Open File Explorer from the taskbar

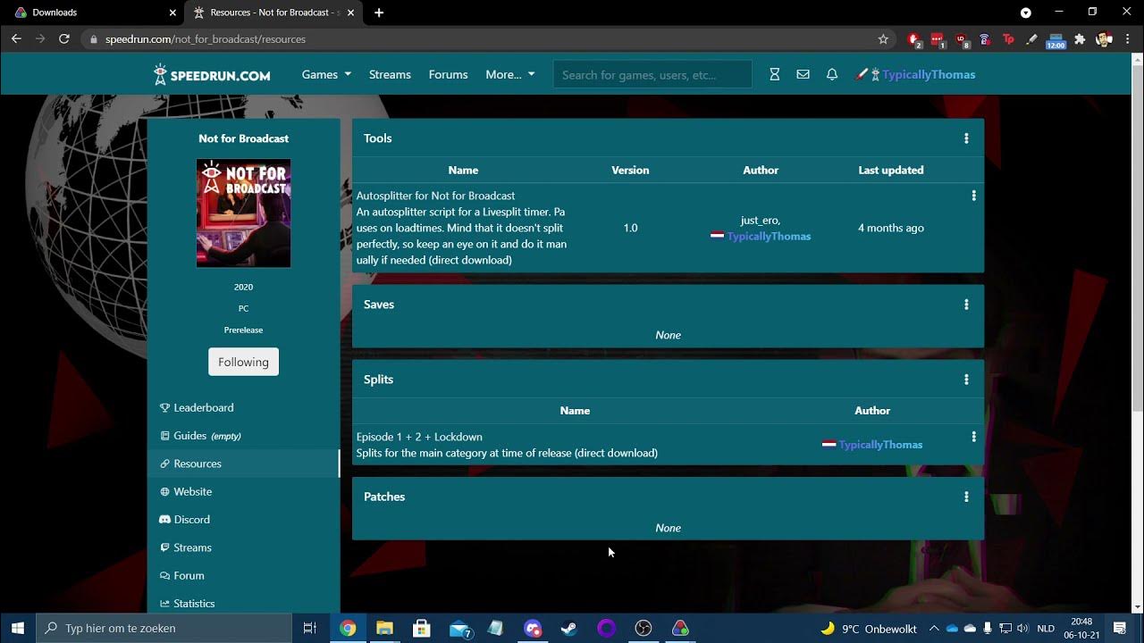click(384, 628)
